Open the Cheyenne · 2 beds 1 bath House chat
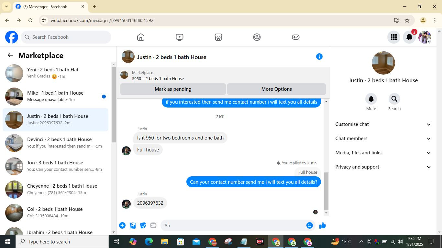 tap(56, 190)
